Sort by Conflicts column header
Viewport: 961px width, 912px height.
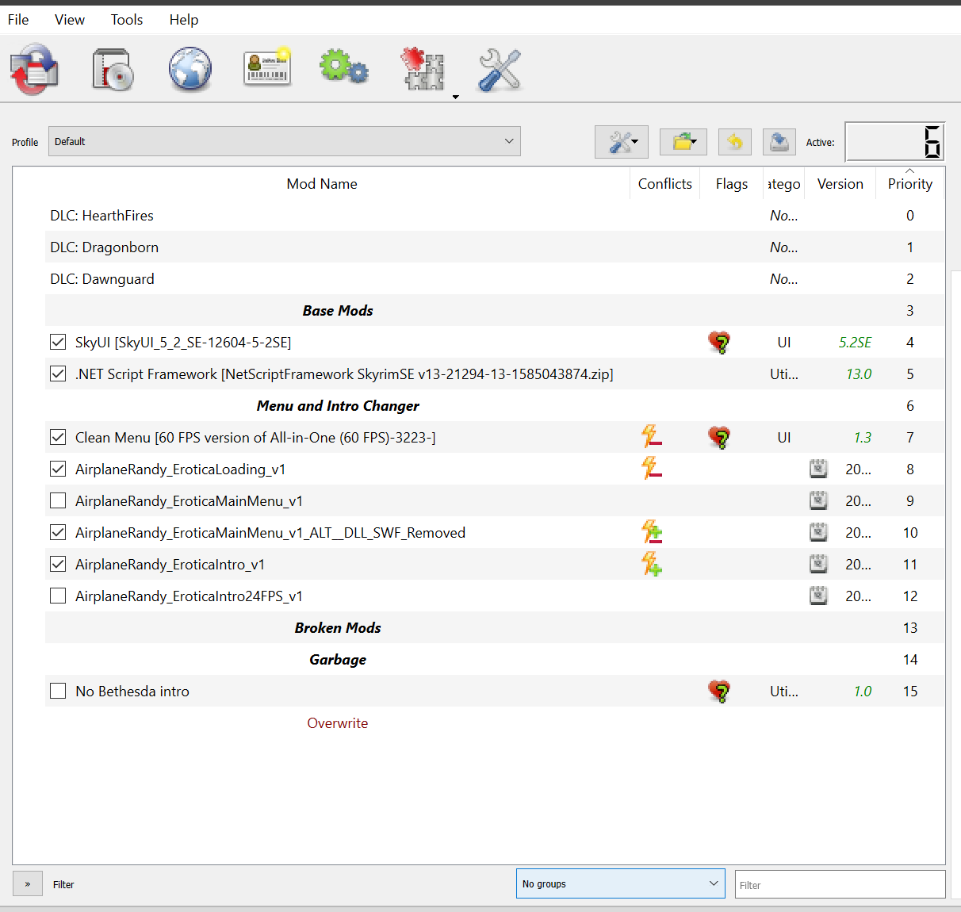(x=665, y=184)
